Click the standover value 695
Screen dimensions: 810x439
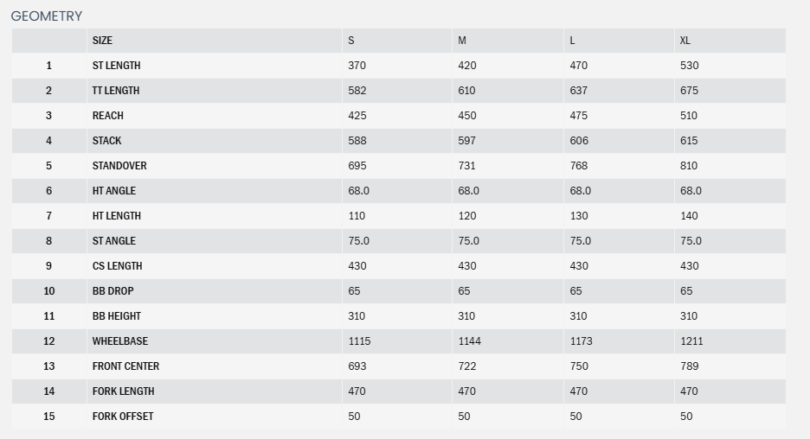(x=357, y=166)
